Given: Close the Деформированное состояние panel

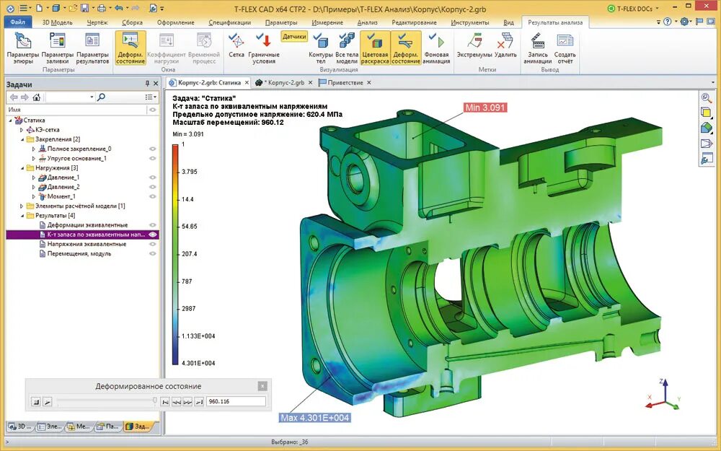Looking at the screenshot, I should point(262,386).
